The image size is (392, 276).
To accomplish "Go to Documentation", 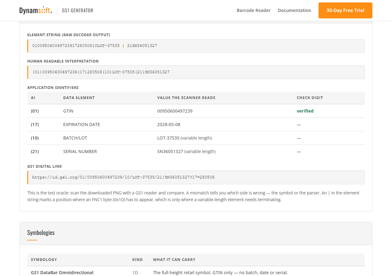I will click(294, 10).
